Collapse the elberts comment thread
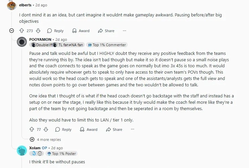Screen dimensions: 249x168 tap(12, 31)
